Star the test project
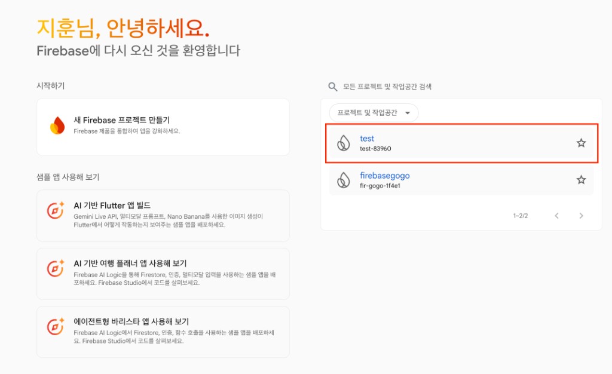612x374 pixels. pos(581,143)
